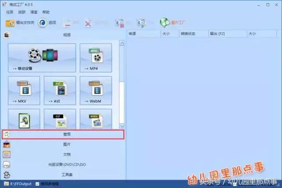Sort by the 来源 source column header

(144, 34)
